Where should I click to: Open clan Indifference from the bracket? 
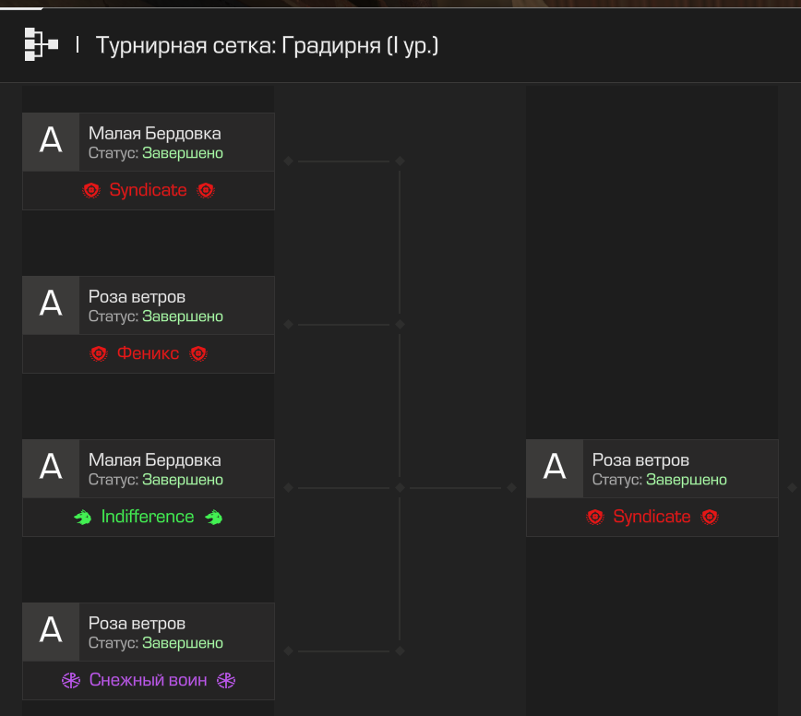(x=148, y=517)
